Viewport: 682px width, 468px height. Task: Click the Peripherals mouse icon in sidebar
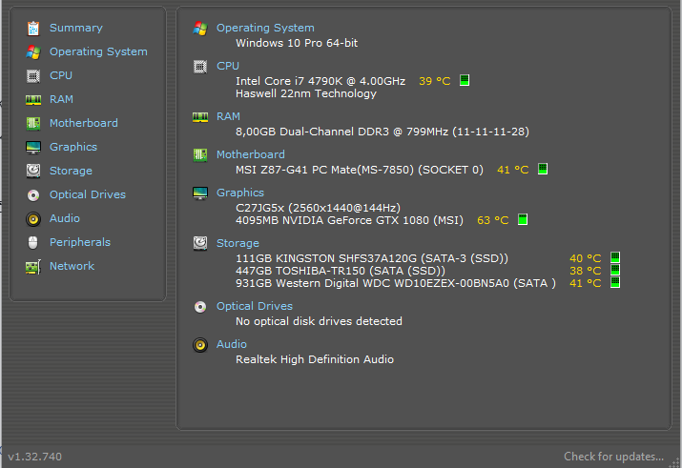33,242
